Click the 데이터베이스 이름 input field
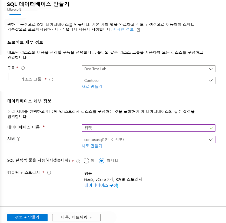The width and height of the screenshot is (226, 223). point(148,128)
